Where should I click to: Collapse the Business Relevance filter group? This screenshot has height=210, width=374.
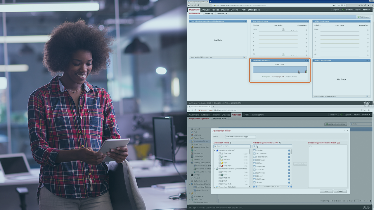point(215,169)
